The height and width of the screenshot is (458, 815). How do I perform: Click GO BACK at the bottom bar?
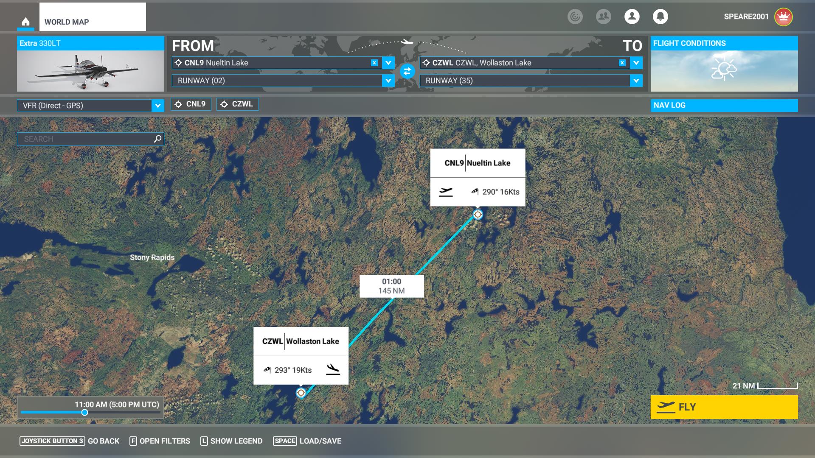(x=70, y=441)
